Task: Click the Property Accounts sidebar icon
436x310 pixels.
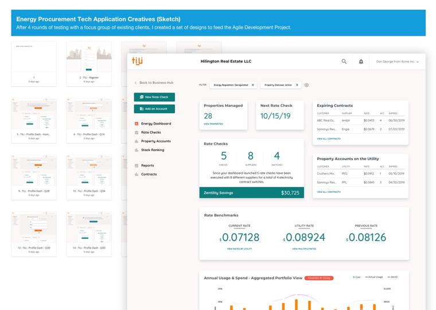Action: pyautogui.click(x=137, y=141)
